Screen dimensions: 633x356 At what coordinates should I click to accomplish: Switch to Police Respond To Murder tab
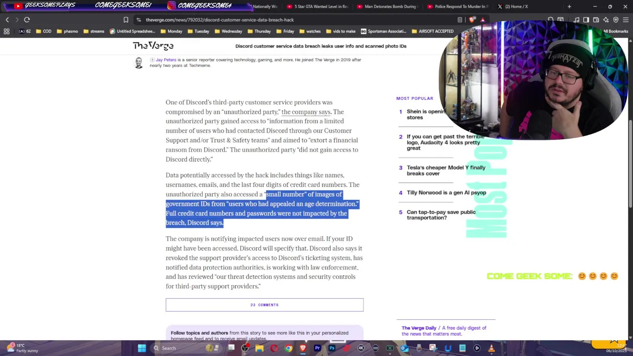[x=457, y=6]
